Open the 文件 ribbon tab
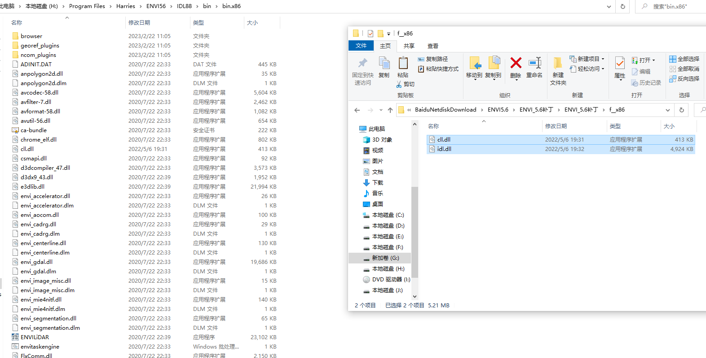Image resolution: width=706 pixels, height=358 pixels. tap(361, 46)
